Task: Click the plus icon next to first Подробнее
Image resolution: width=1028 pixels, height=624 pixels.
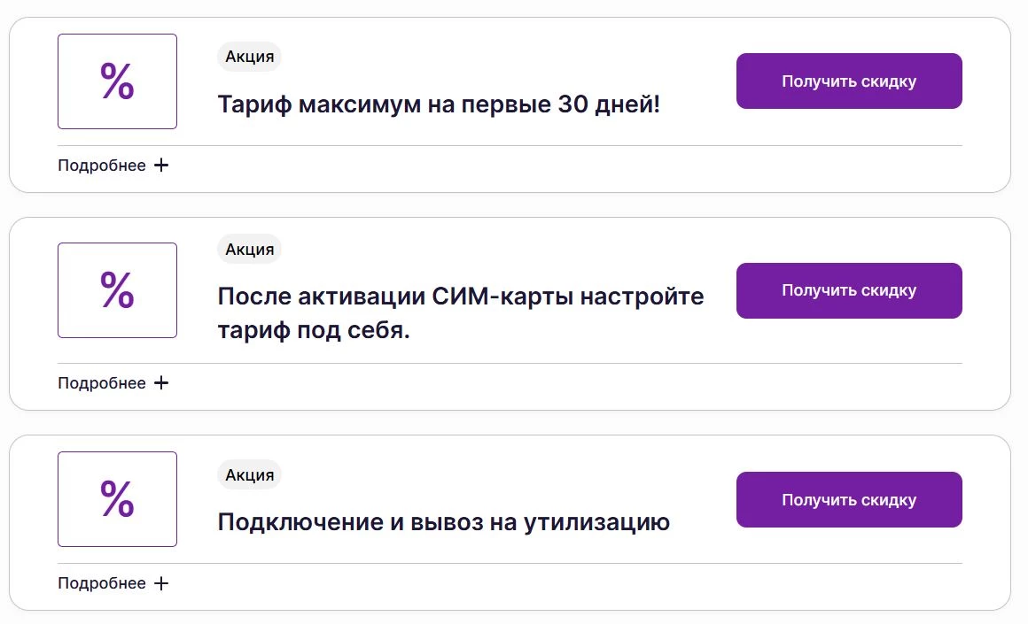Action: [162, 165]
